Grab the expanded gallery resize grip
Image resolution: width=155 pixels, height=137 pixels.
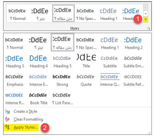149,133
